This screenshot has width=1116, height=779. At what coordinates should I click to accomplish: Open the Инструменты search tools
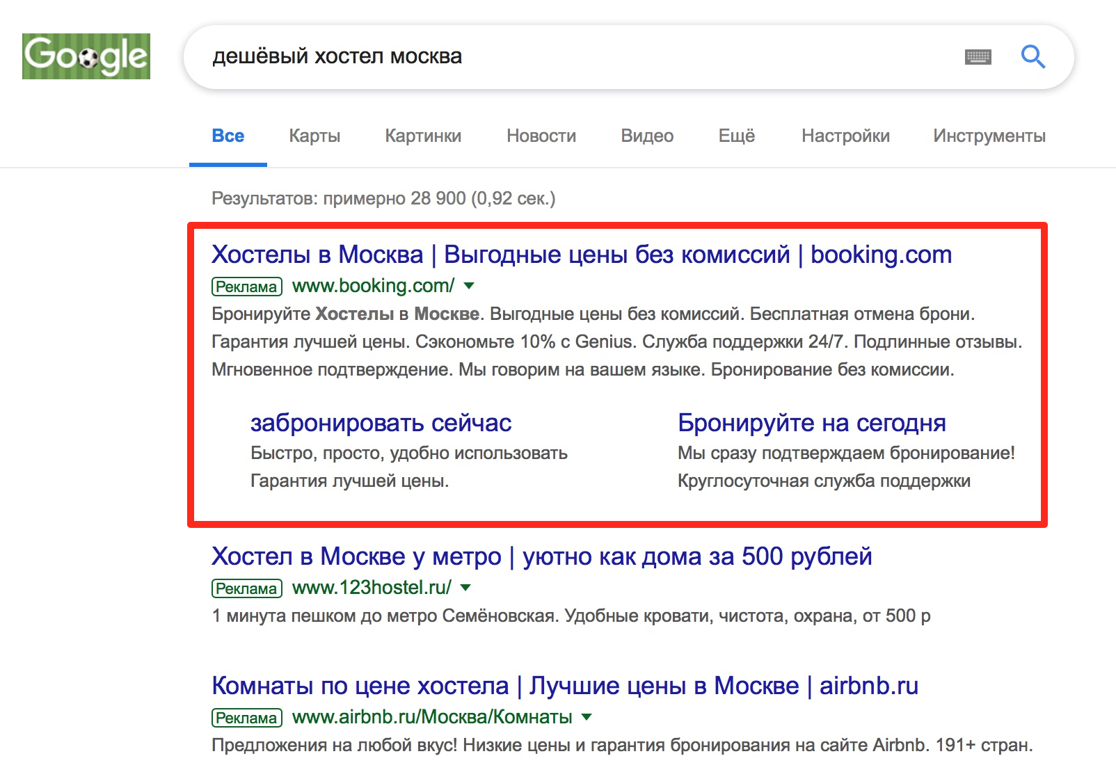point(989,136)
